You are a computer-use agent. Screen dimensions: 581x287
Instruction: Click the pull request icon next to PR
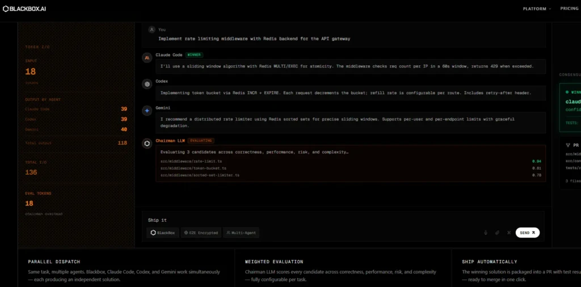pos(567,146)
